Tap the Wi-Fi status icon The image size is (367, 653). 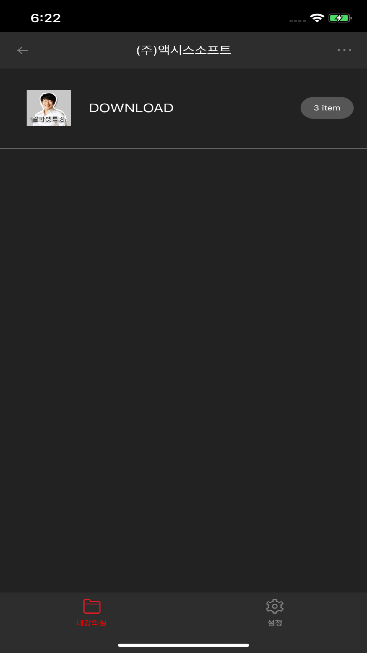point(317,18)
